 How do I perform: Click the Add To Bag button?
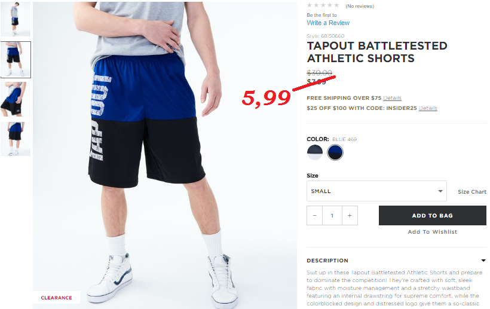pos(433,216)
